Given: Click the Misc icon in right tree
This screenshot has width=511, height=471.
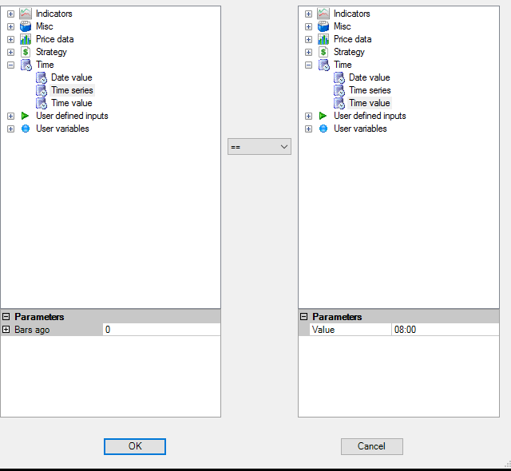Looking at the screenshot, I should [x=323, y=26].
